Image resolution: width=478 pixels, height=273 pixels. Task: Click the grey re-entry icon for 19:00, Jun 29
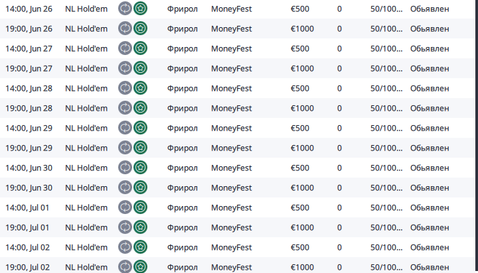125,148
